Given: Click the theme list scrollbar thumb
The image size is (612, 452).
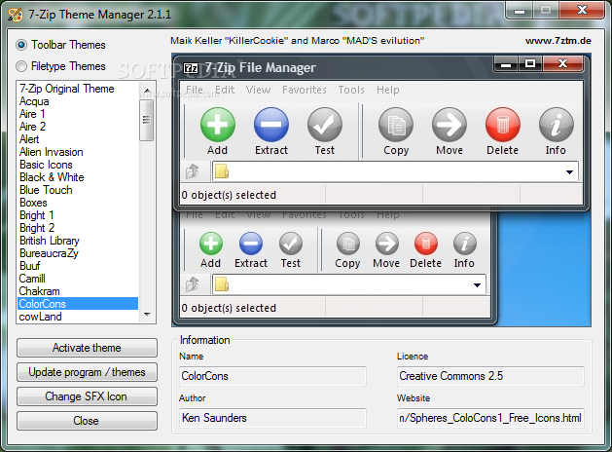Looking at the screenshot, I should [x=147, y=120].
